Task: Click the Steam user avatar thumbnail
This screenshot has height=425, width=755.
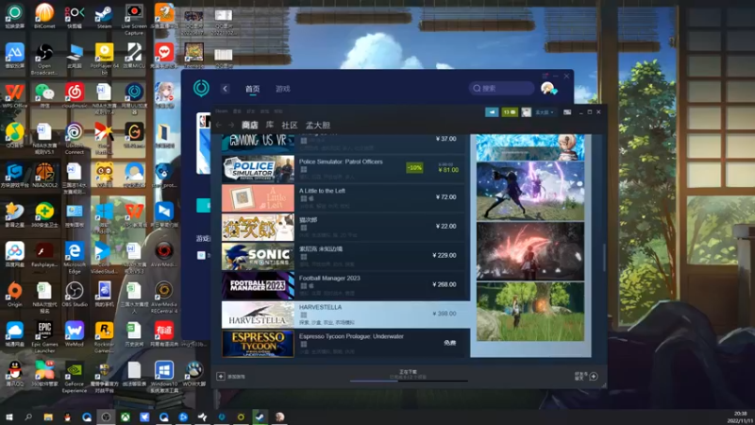Action: tap(526, 112)
